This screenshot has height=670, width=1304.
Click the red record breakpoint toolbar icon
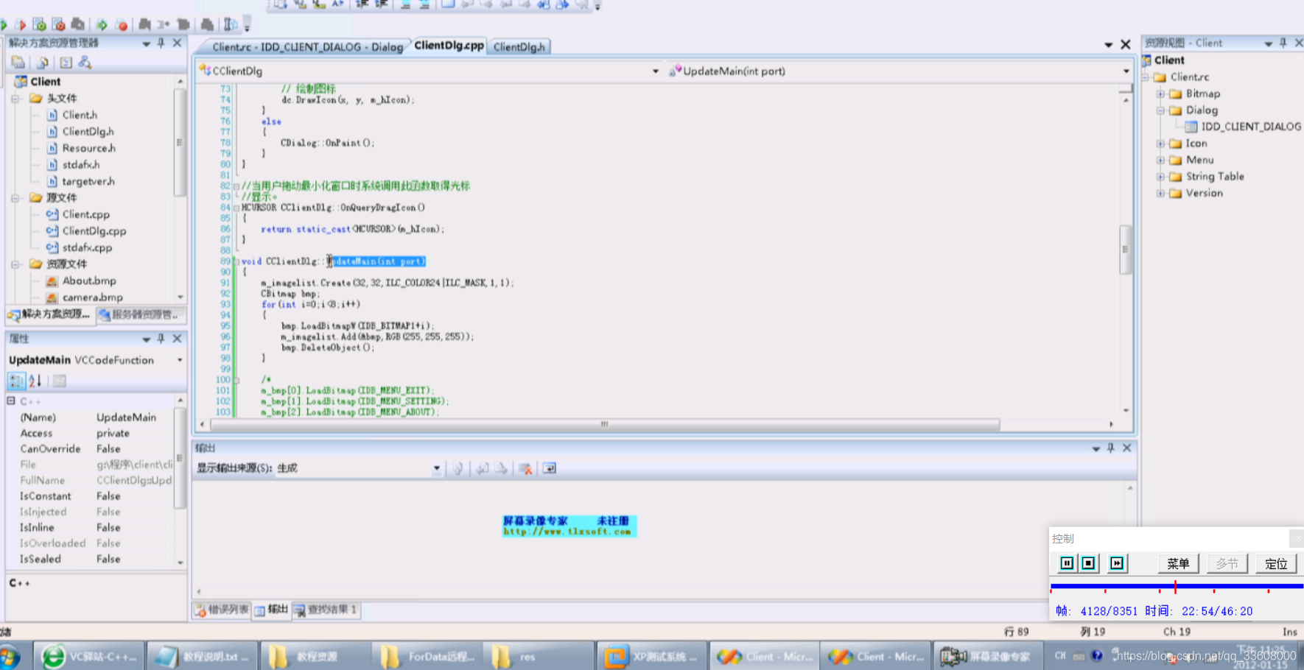(x=122, y=25)
